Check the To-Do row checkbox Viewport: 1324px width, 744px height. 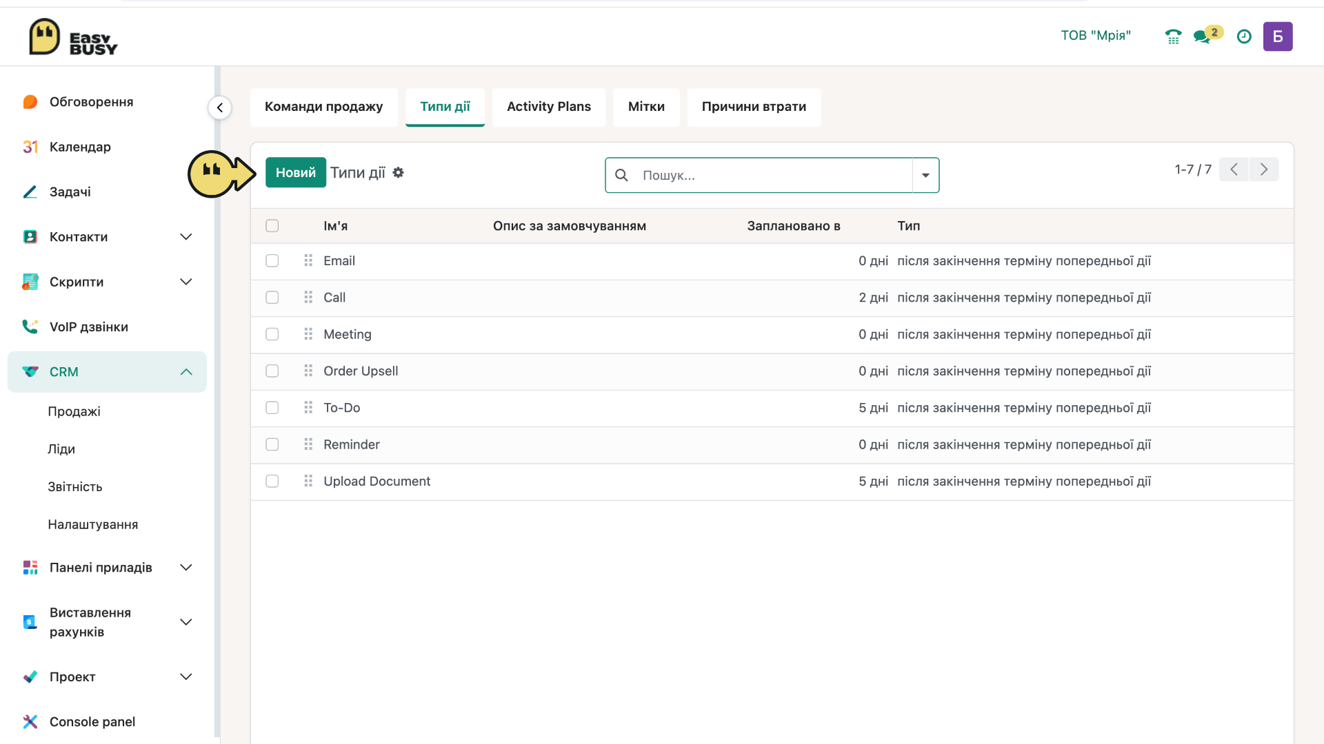click(272, 407)
